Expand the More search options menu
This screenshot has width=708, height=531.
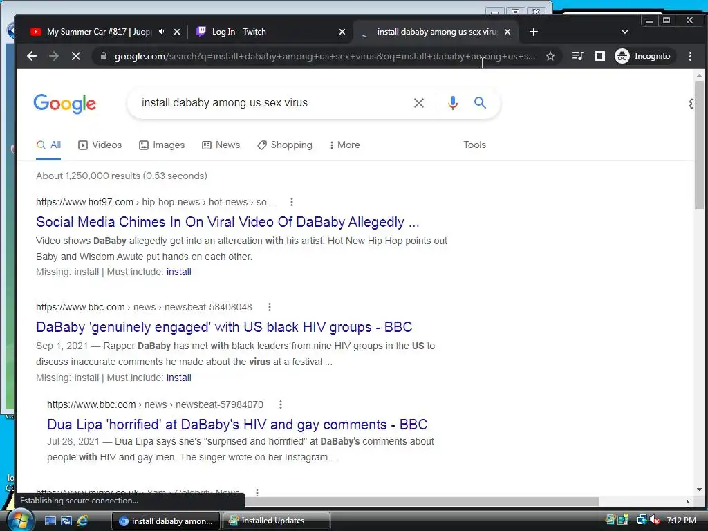(x=344, y=145)
